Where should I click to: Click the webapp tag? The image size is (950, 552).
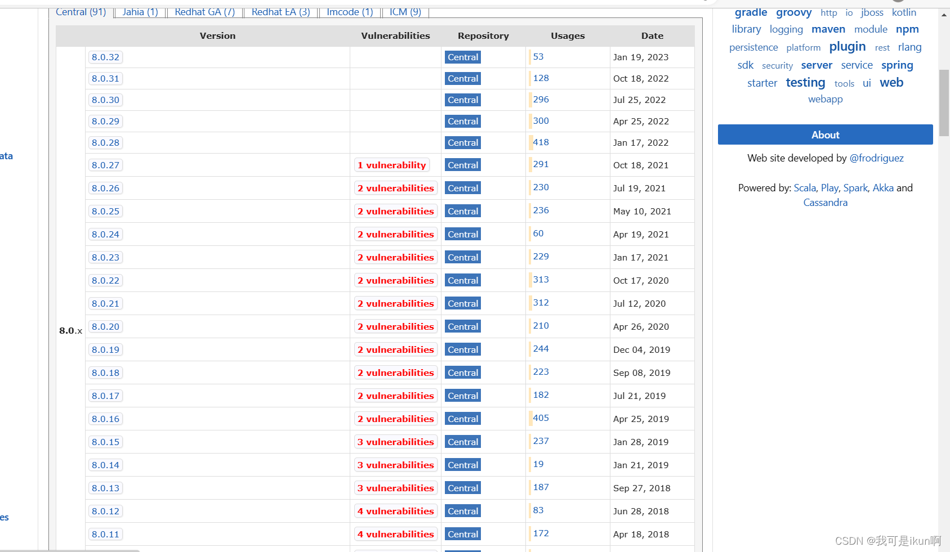coord(825,99)
